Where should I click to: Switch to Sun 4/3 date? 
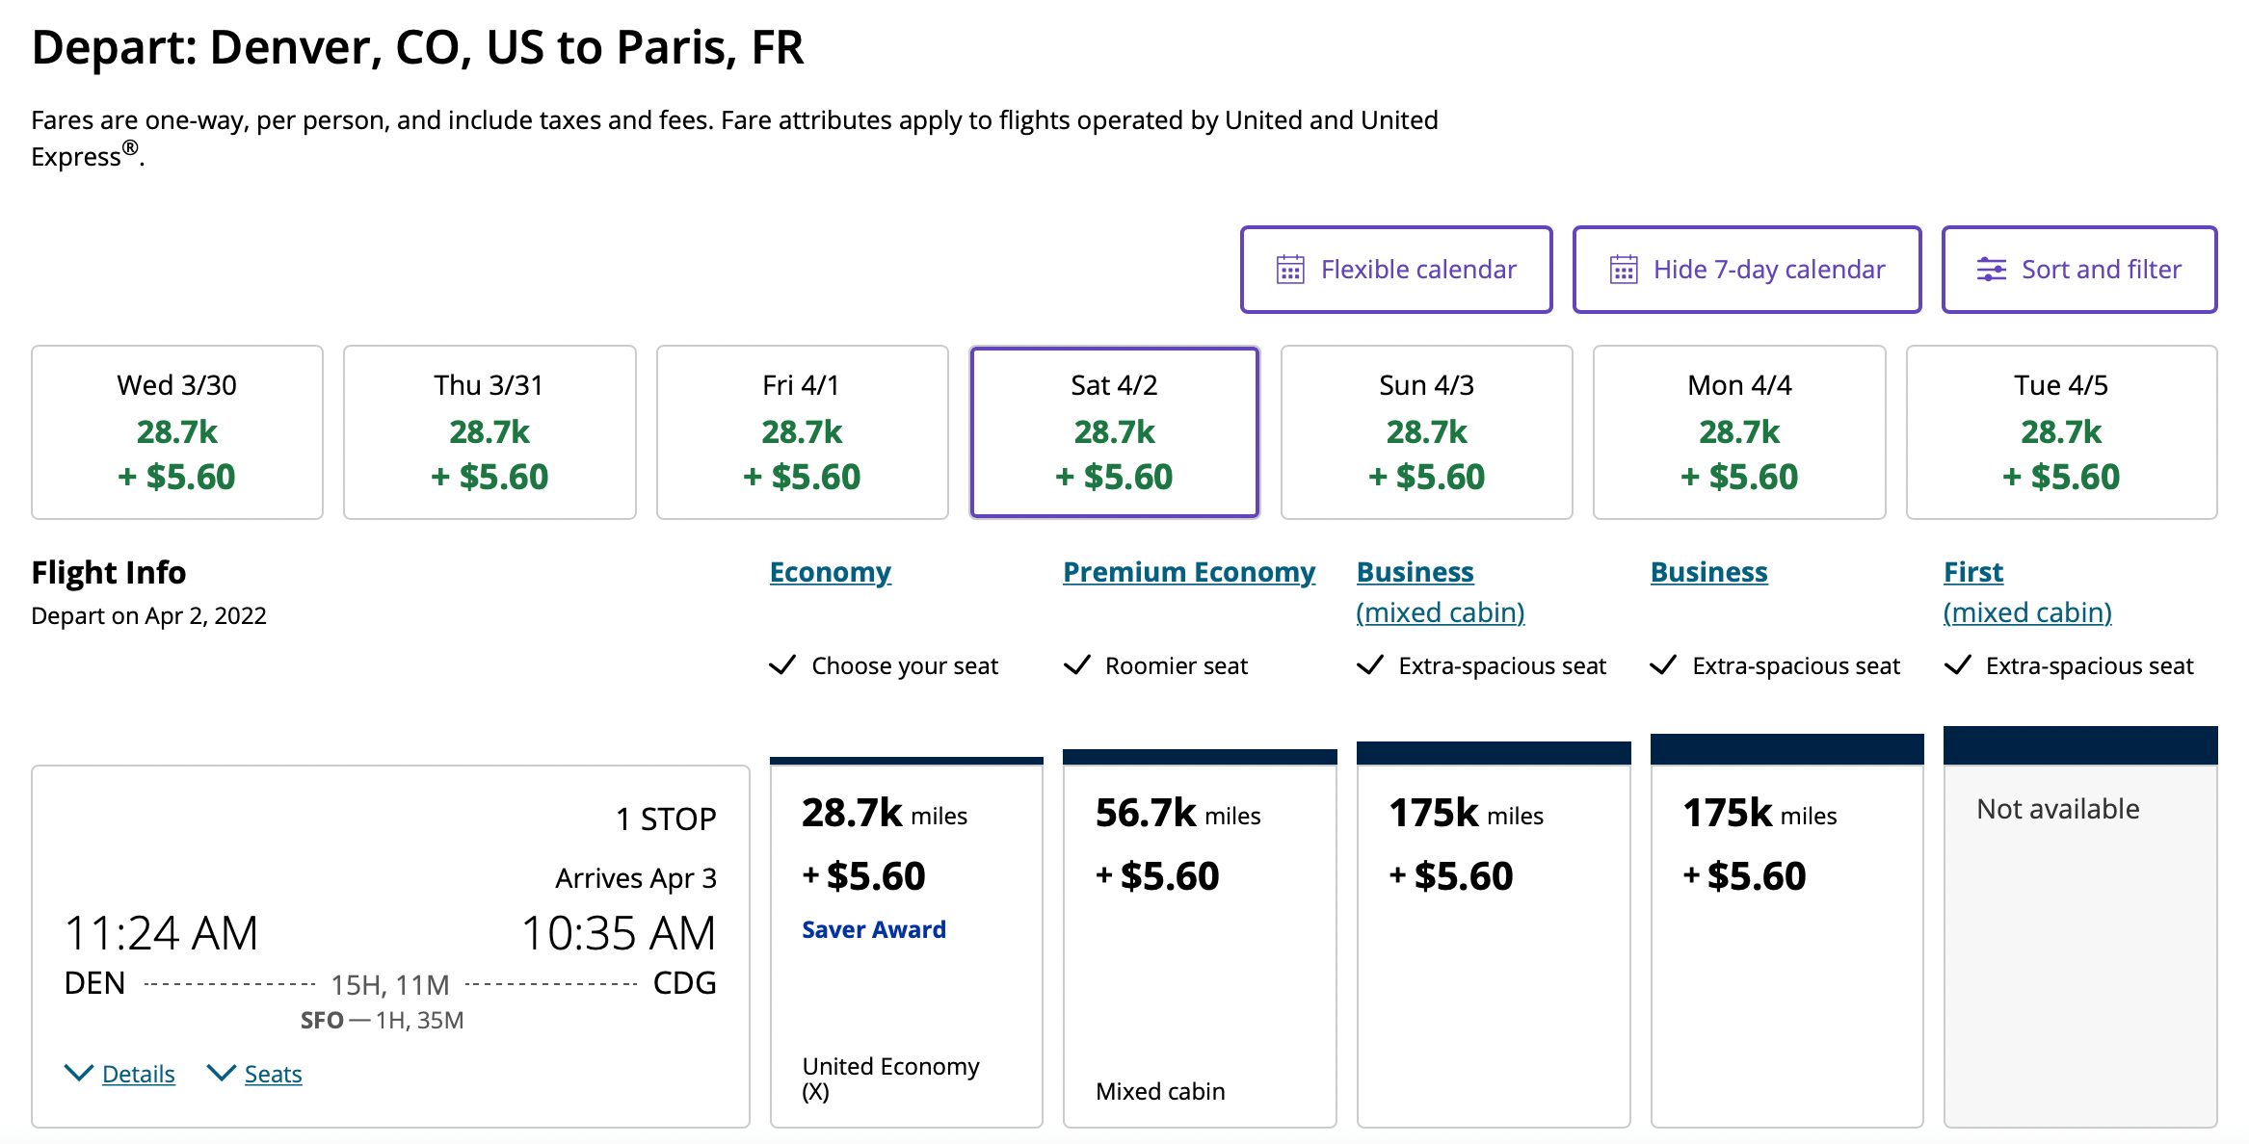coord(1427,432)
